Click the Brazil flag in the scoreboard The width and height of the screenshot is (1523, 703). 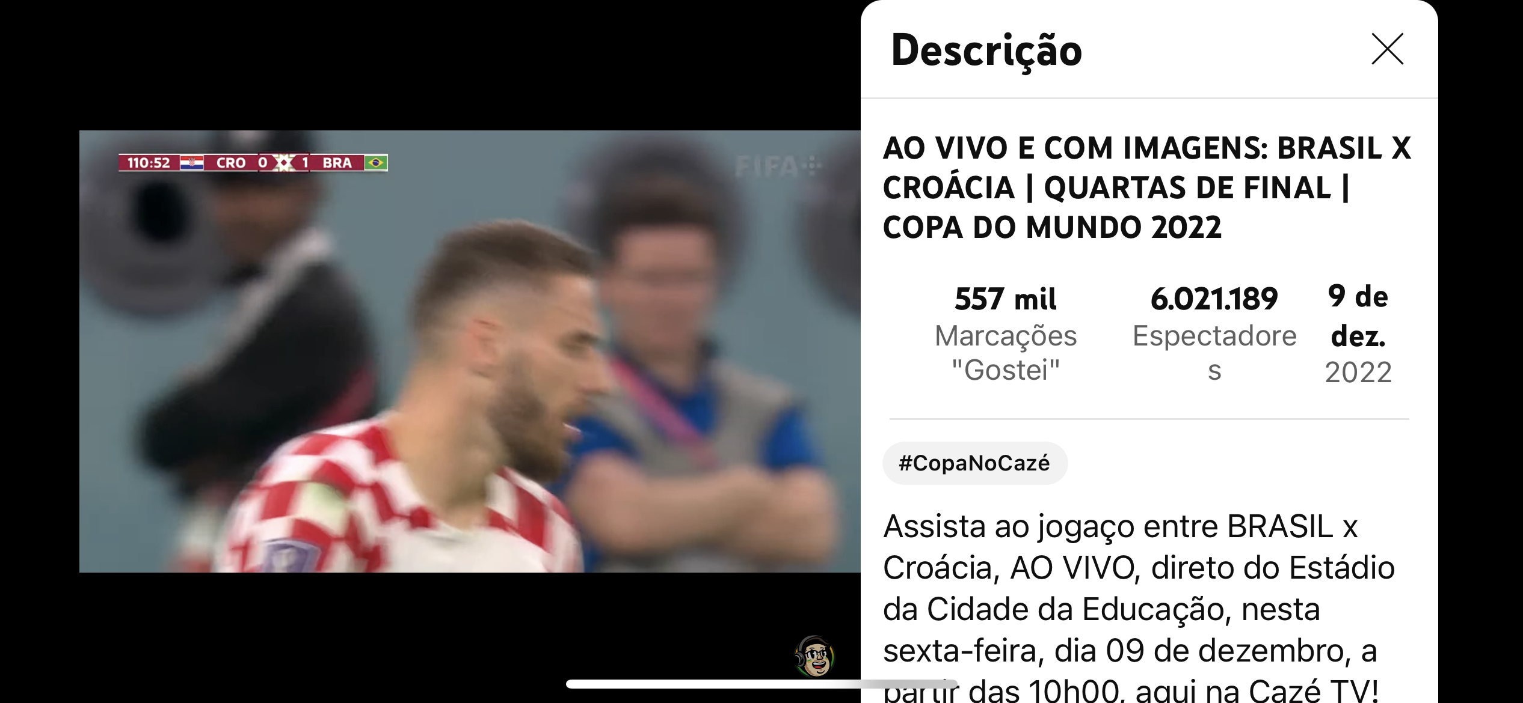tap(376, 163)
